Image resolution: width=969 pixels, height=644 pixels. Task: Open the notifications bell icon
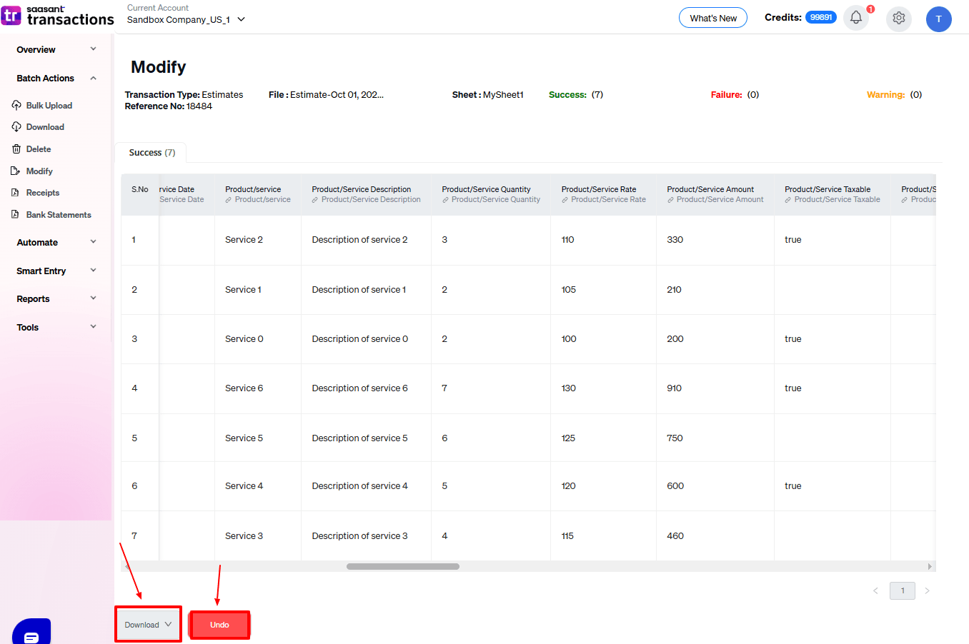[855, 18]
